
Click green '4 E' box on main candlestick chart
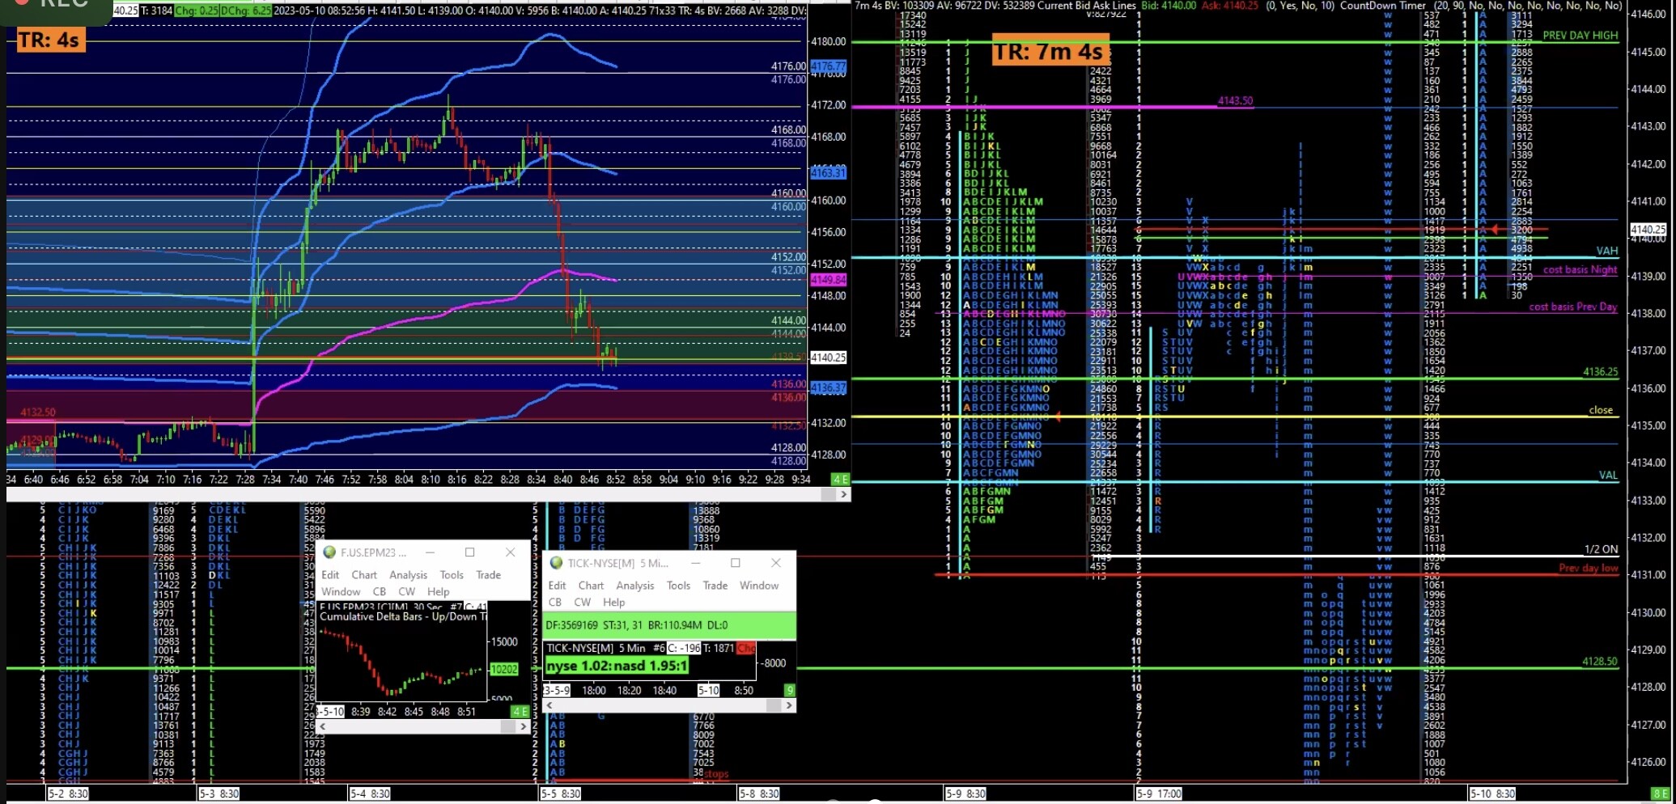(840, 479)
